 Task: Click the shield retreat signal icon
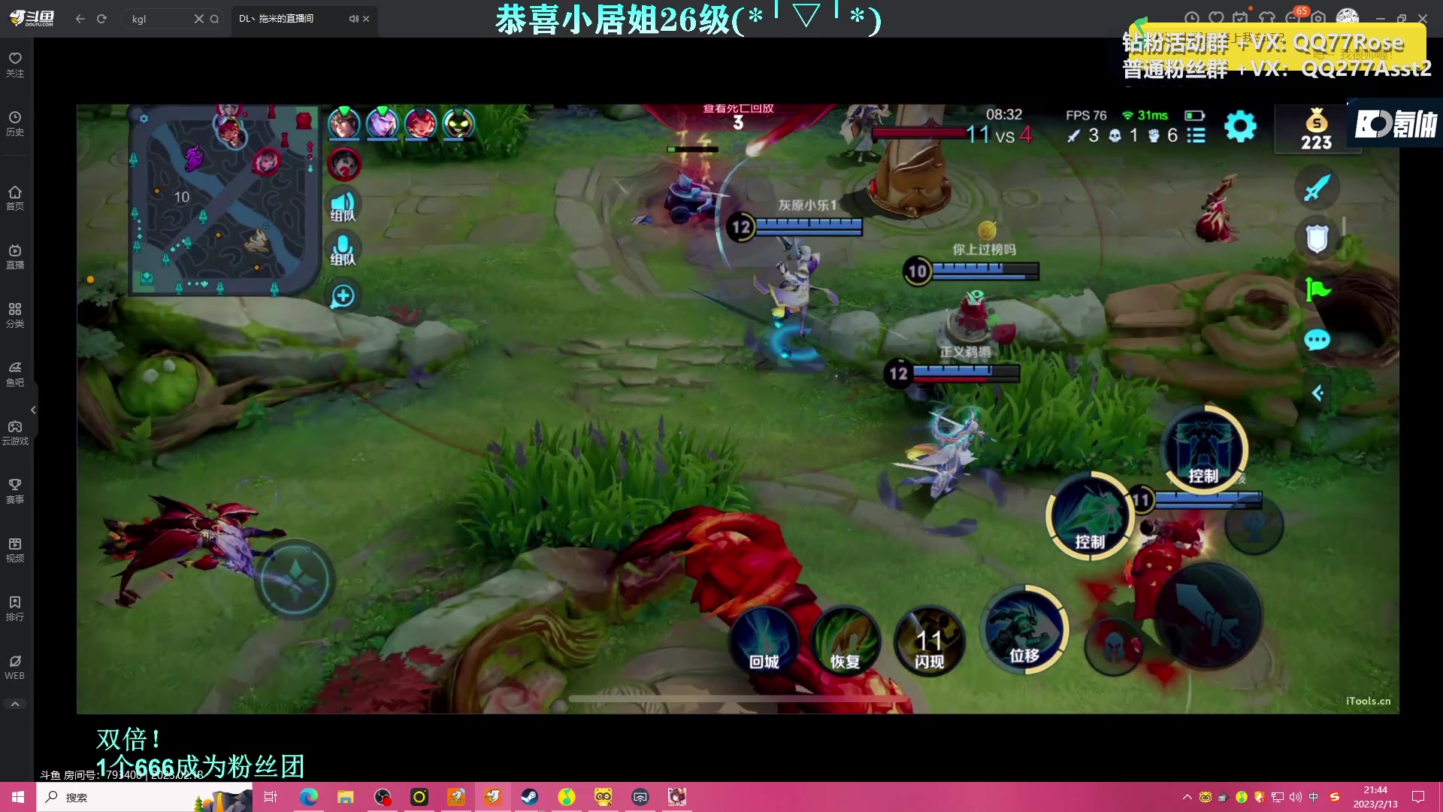(1317, 239)
